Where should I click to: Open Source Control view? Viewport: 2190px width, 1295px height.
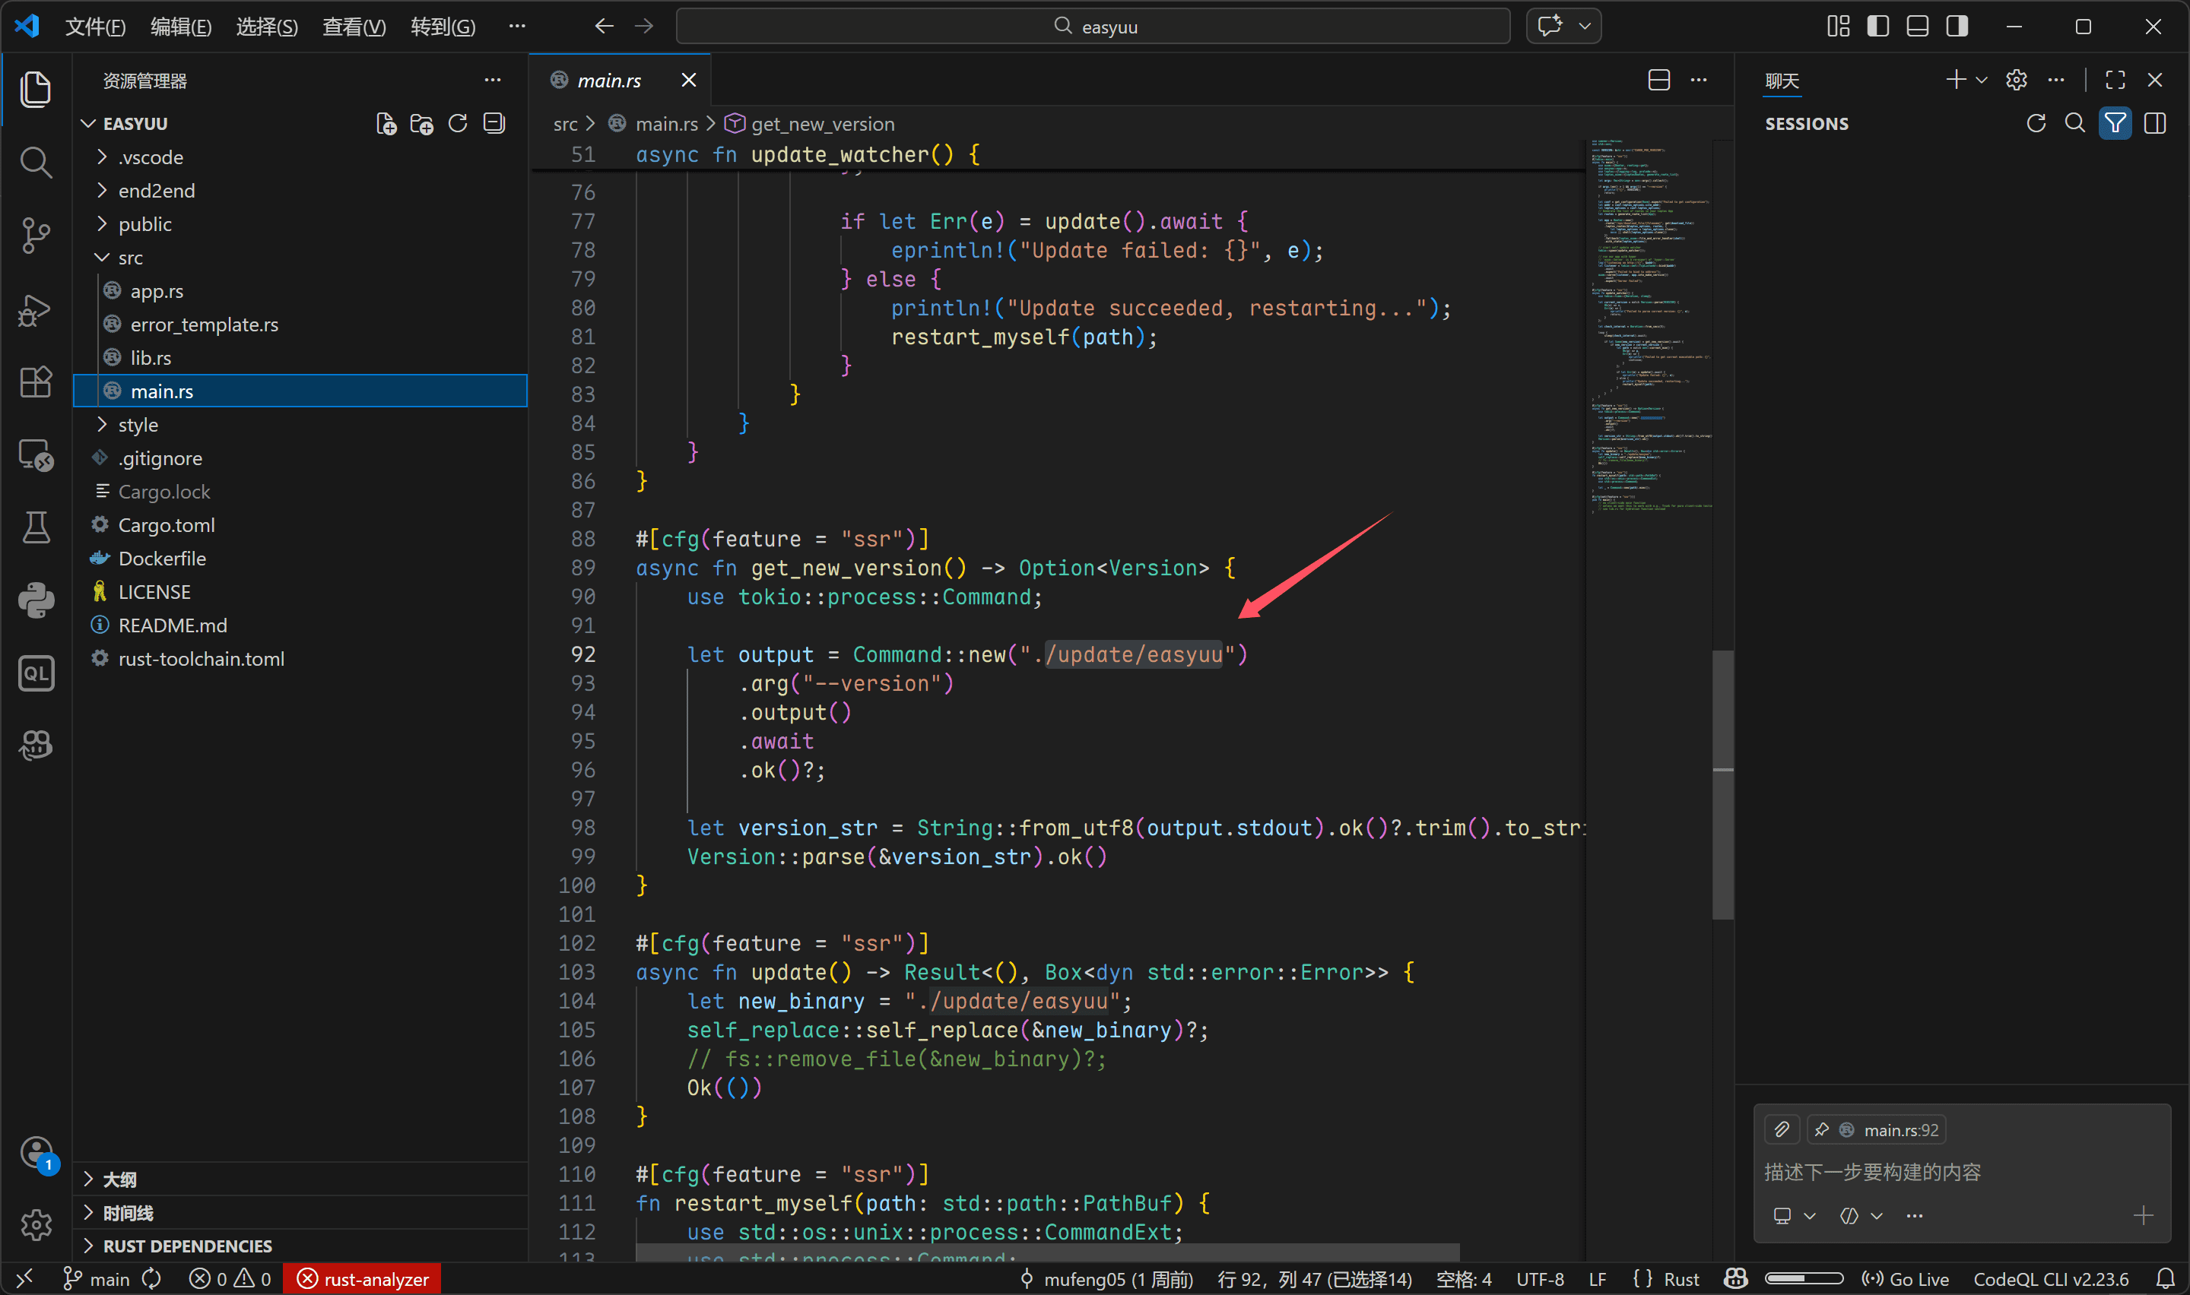pyautogui.click(x=35, y=236)
